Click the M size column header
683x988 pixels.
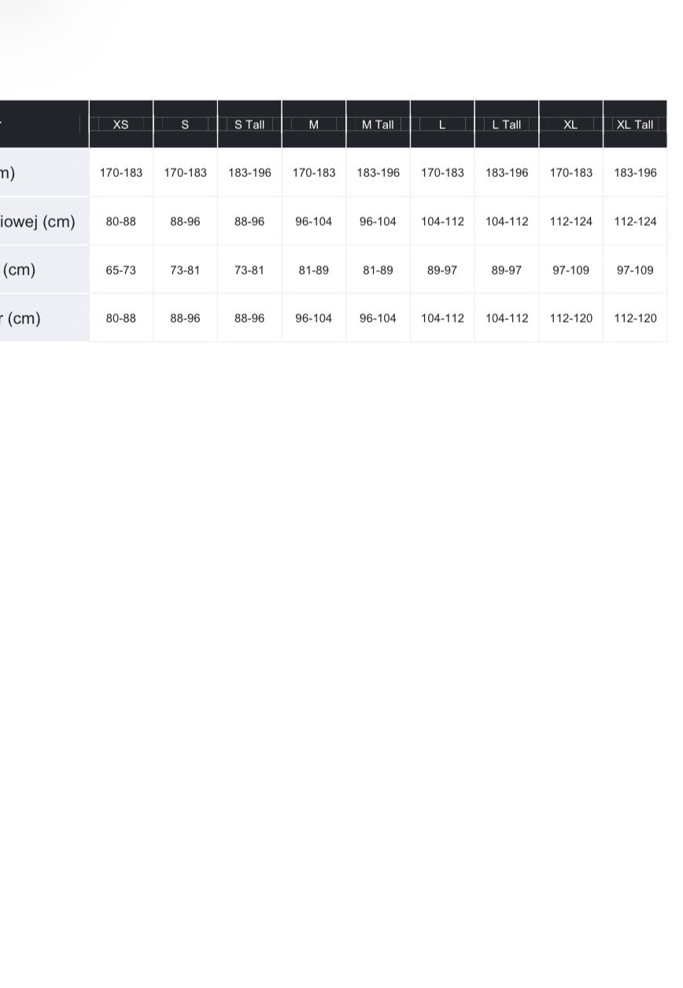tap(314, 124)
